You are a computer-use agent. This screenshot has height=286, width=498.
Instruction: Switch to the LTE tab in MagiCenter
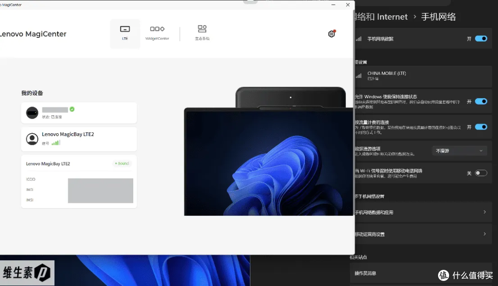click(125, 33)
